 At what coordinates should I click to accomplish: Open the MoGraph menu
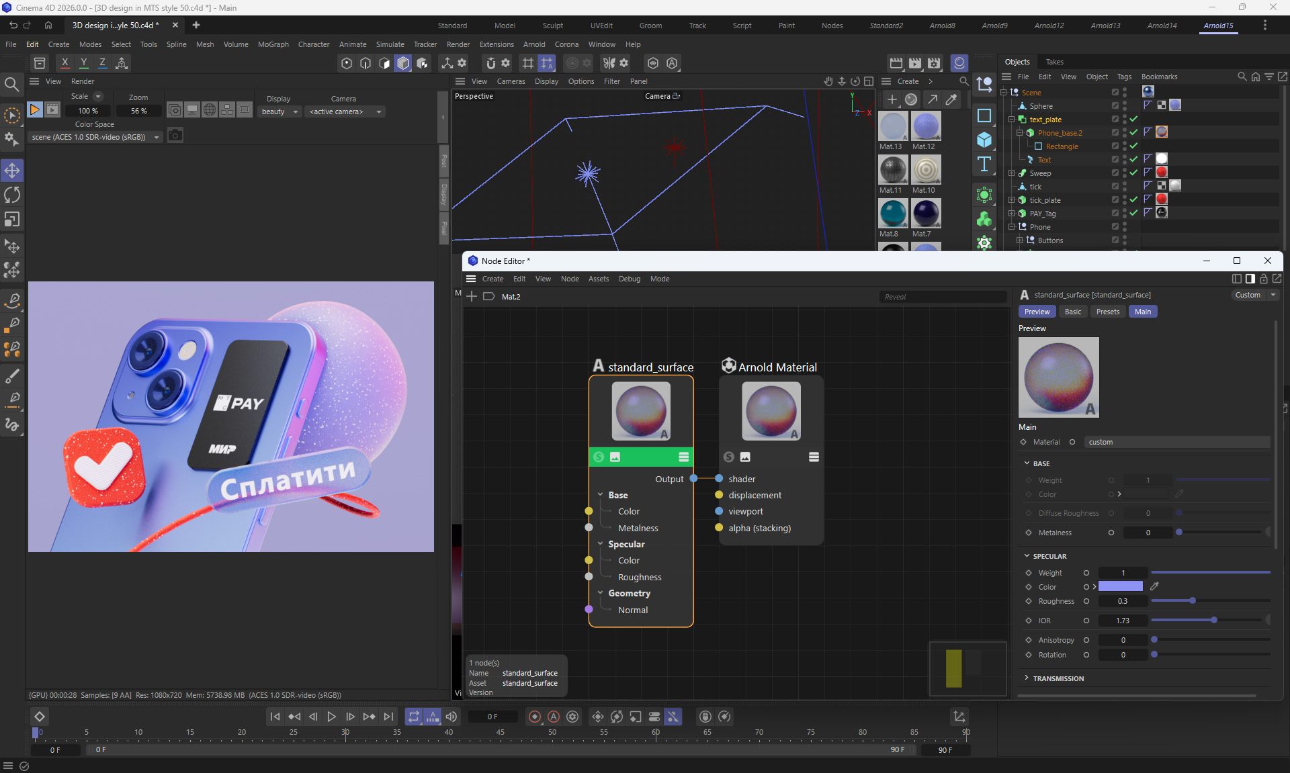tap(273, 44)
